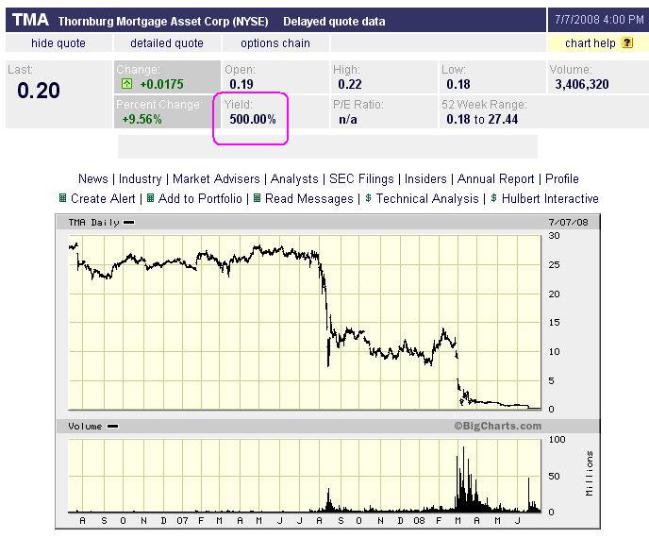Click the Thornburg Mortgage Asset Corp (NYSE) name
Image resolution: width=649 pixels, height=538 pixels.
[163, 21]
